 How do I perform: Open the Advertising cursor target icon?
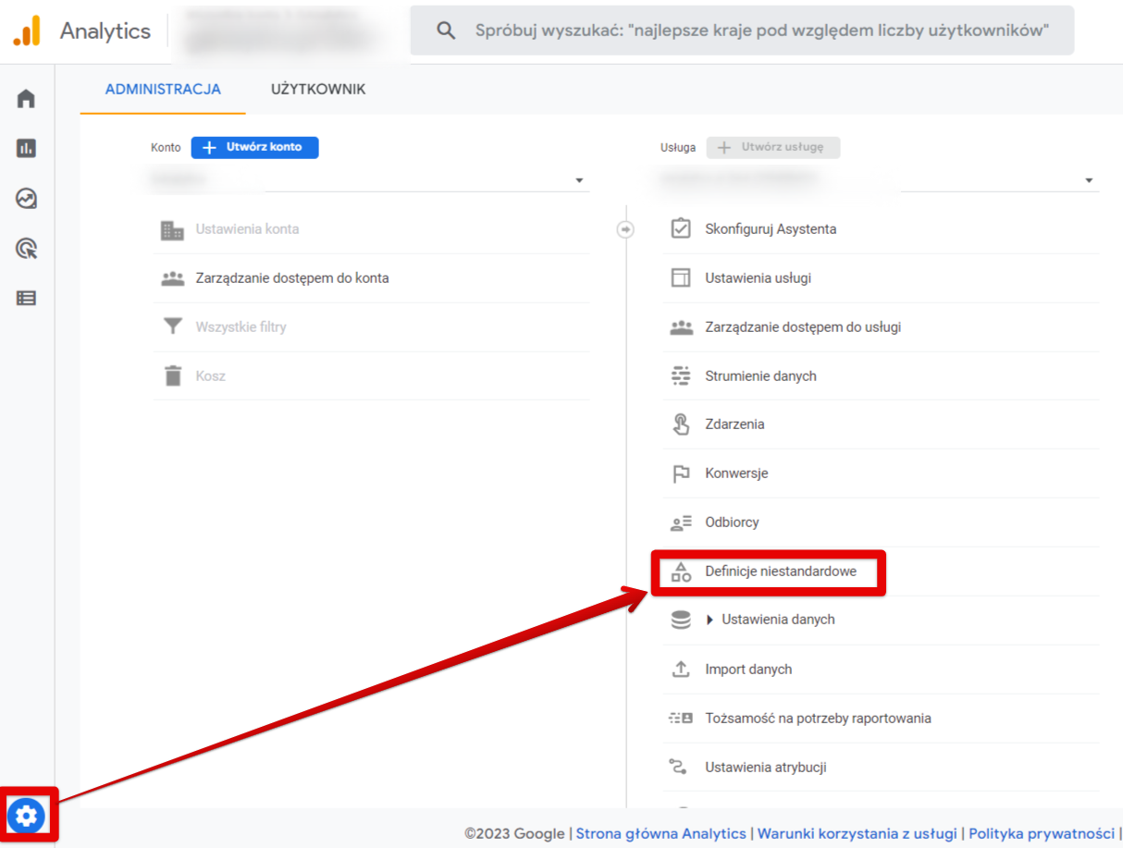click(x=26, y=248)
